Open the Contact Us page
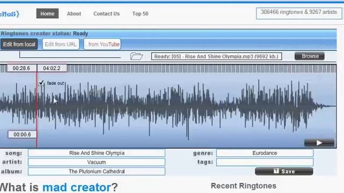This screenshot has width=344, height=193. 106,13
